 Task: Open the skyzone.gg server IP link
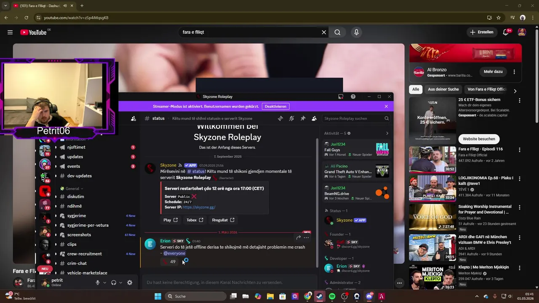tap(199, 207)
